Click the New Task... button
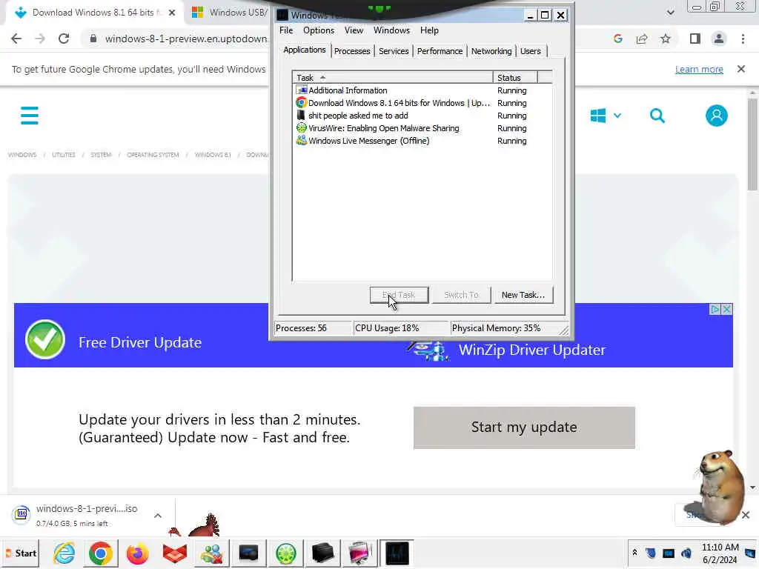The width and height of the screenshot is (759, 569). coord(523,295)
